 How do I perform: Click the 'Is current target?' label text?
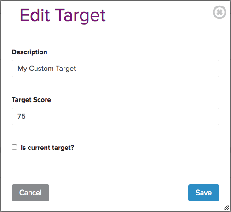(47, 148)
